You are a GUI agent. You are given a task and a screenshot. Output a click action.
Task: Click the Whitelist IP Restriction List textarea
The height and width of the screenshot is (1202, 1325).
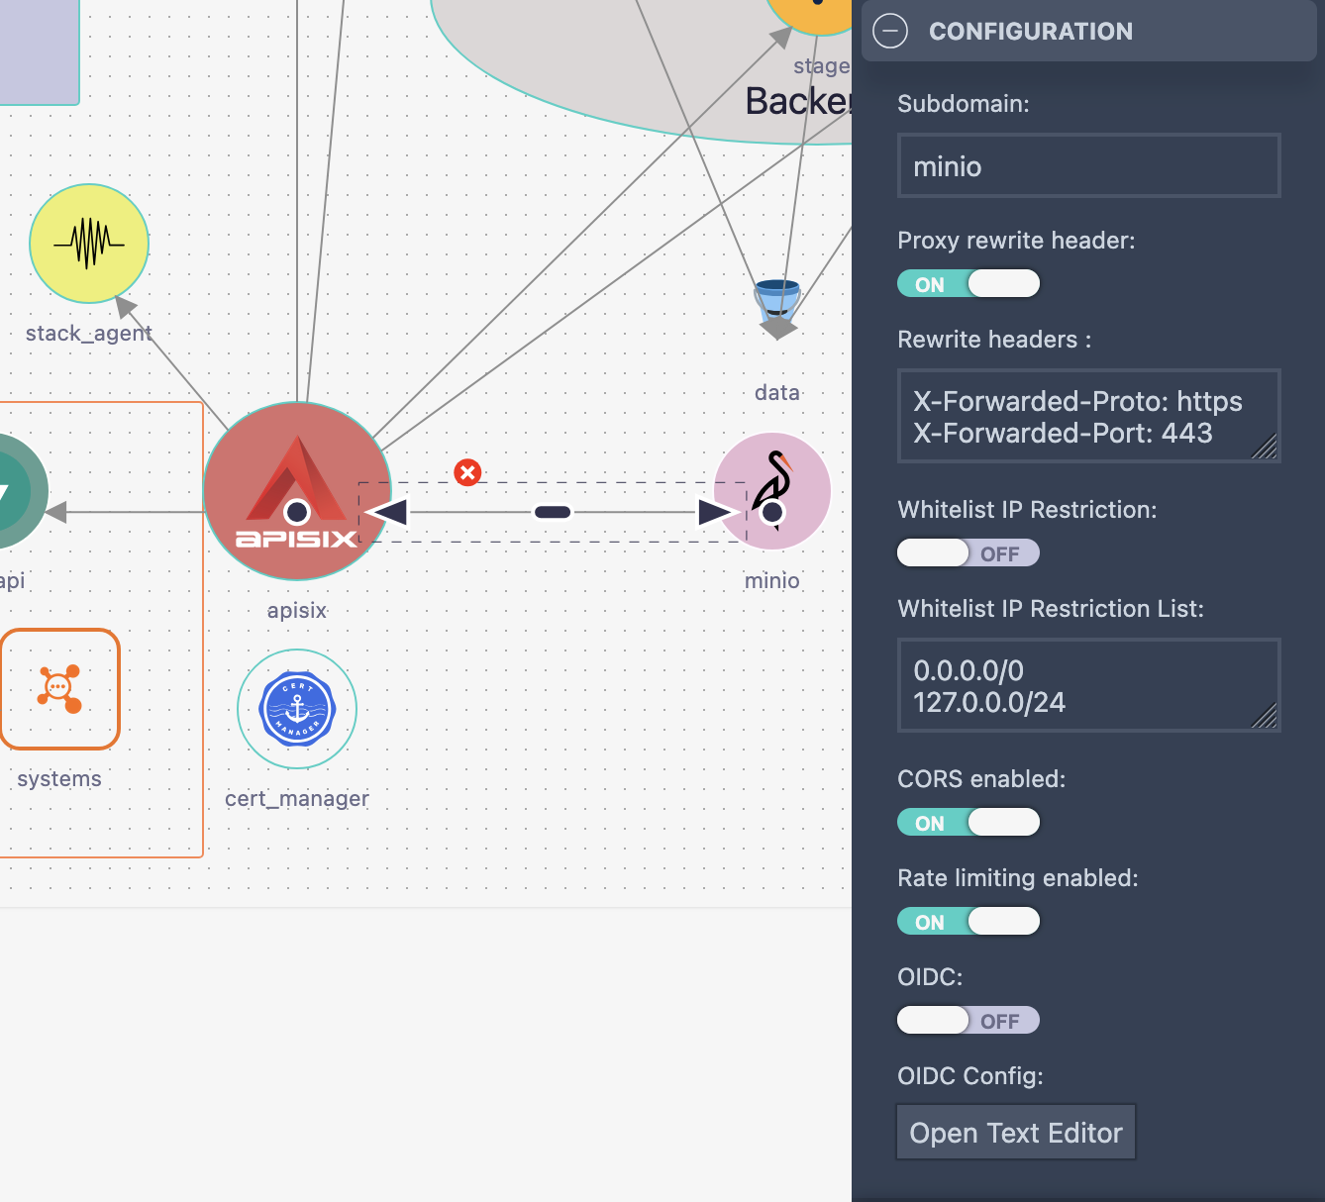click(x=1079, y=686)
